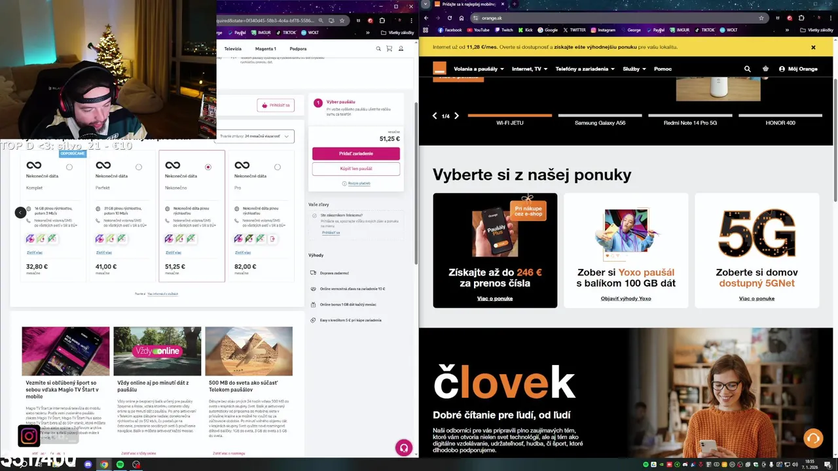Image resolution: width=838 pixels, height=471 pixels.
Task: Close the yellow internet offer banner
Action: coord(813,47)
